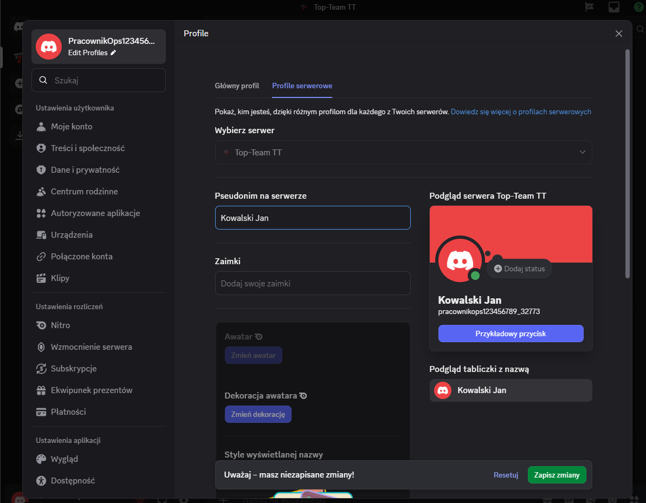
Task: Click the Autoryzowane aplikacje icon
Action: tap(41, 213)
